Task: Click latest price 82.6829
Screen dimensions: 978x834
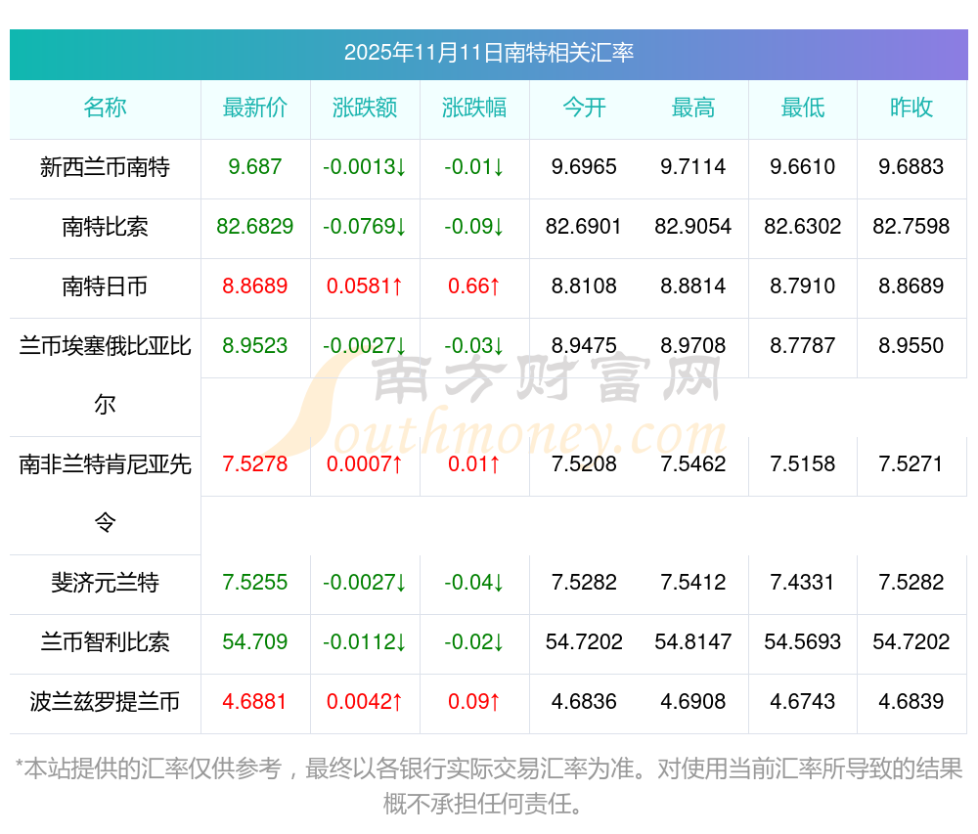Action: (x=255, y=226)
